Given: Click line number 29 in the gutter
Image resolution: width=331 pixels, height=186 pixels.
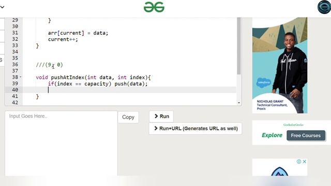Looking at the screenshot, I should pyautogui.click(x=15, y=20).
